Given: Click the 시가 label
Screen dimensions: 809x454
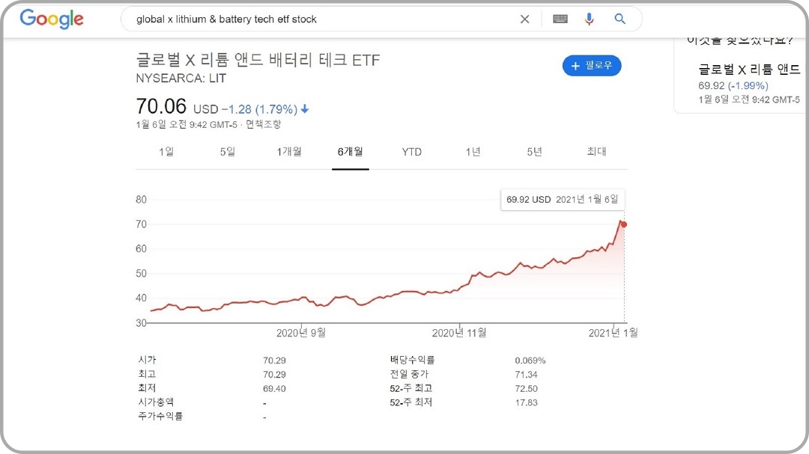Looking at the screenshot, I should 147,360.
